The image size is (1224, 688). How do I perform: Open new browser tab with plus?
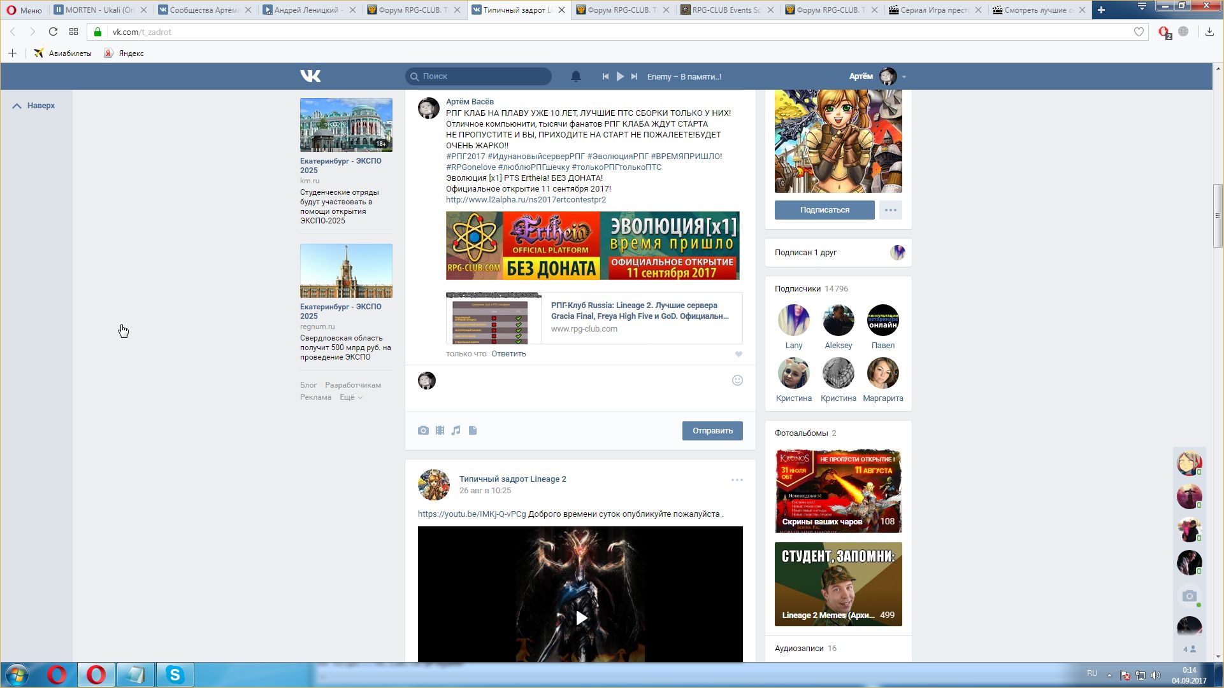pos(1101,10)
